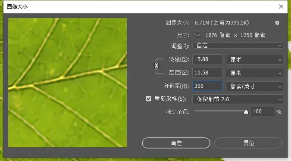
Task: Toggle the constrain proportions chain link
Action: [x=156, y=66]
